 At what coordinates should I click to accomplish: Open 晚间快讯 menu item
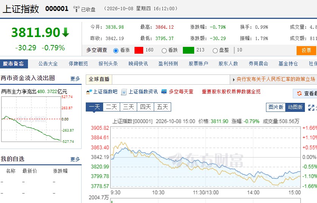pyautogui.click(x=138, y=64)
